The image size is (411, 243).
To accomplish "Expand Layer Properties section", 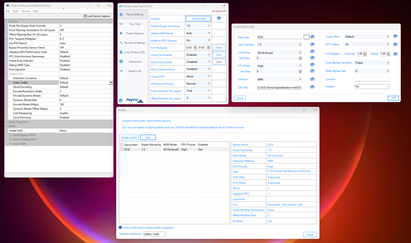I will pos(6,122).
